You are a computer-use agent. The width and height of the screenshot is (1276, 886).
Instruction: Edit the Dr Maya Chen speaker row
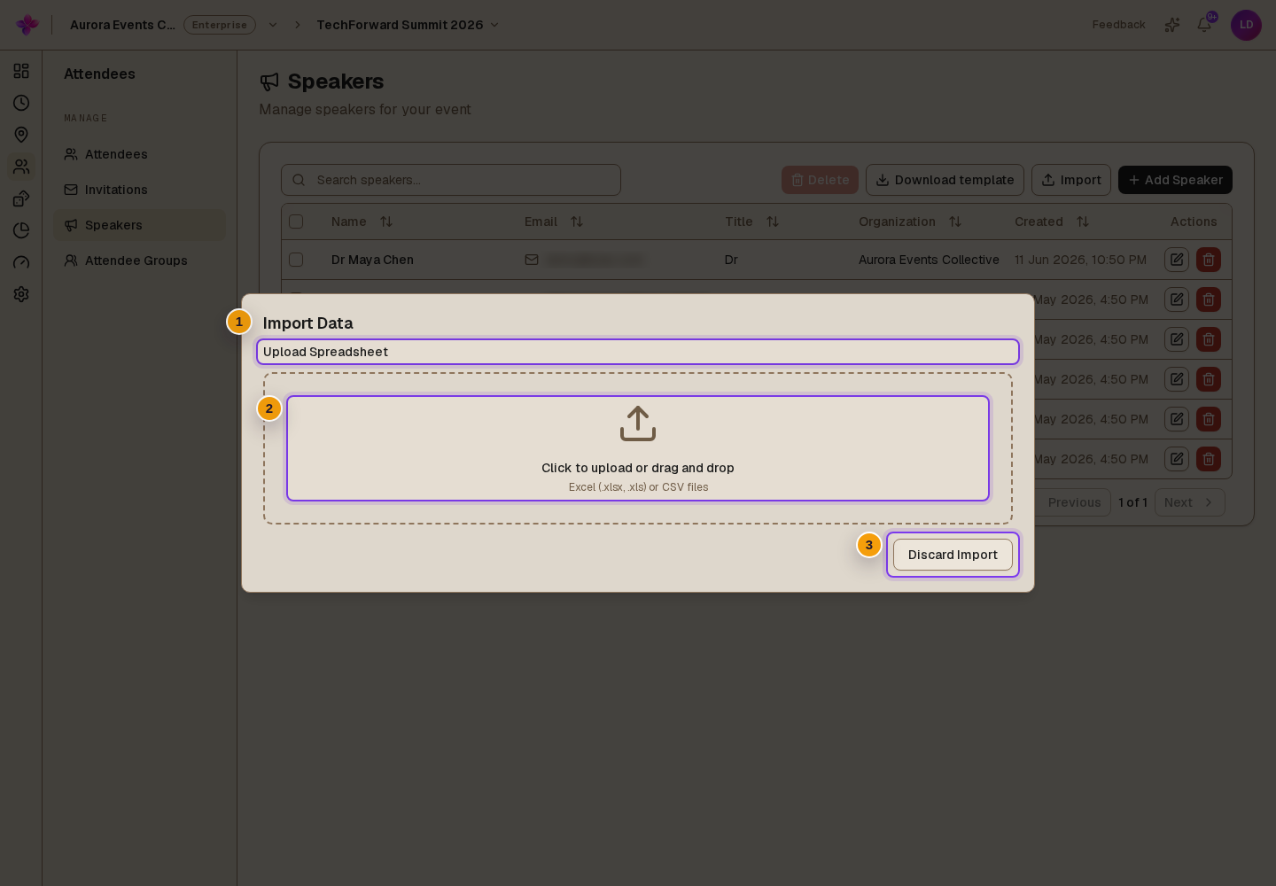pos(1177,260)
